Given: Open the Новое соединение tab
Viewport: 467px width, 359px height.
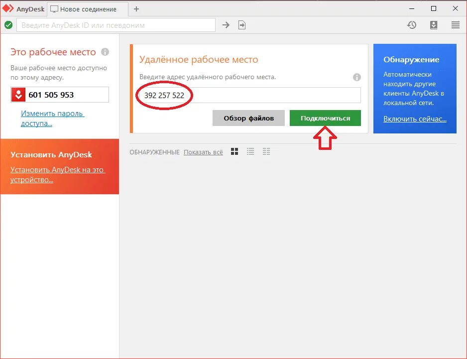Looking at the screenshot, I should 88,9.
